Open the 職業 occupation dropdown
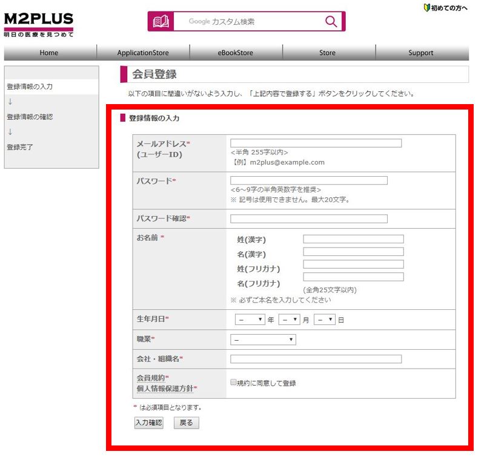 click(x=263, y=340)
